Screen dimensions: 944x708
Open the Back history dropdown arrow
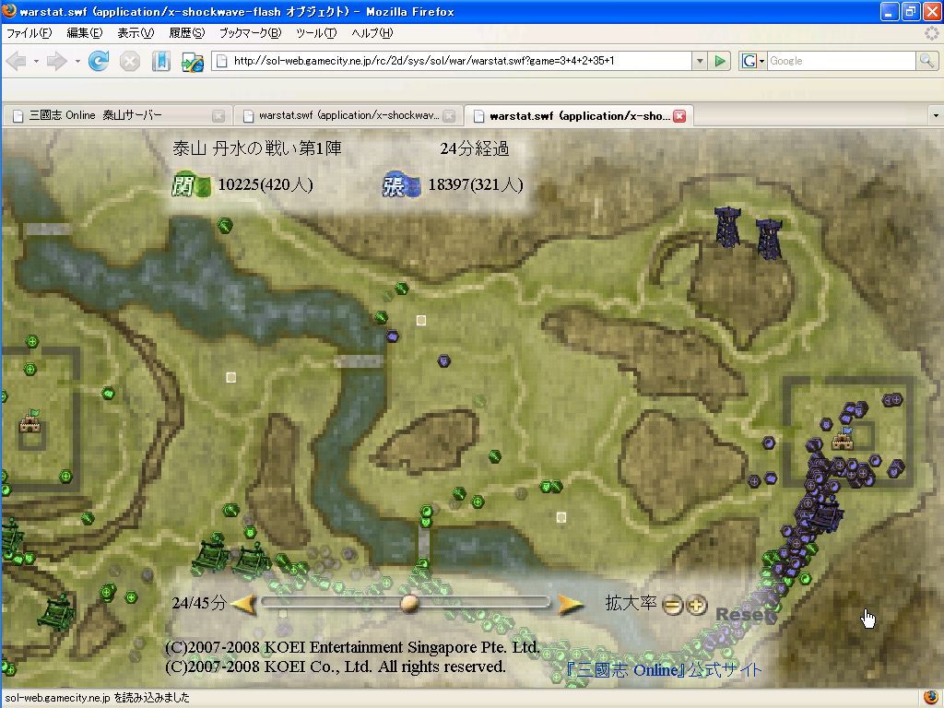click(36, 61)
